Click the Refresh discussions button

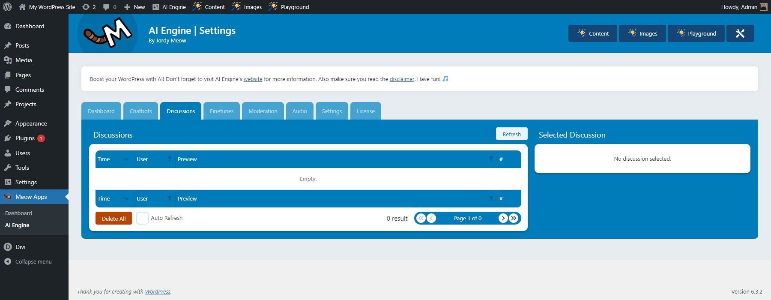click(x=511, y=134)
